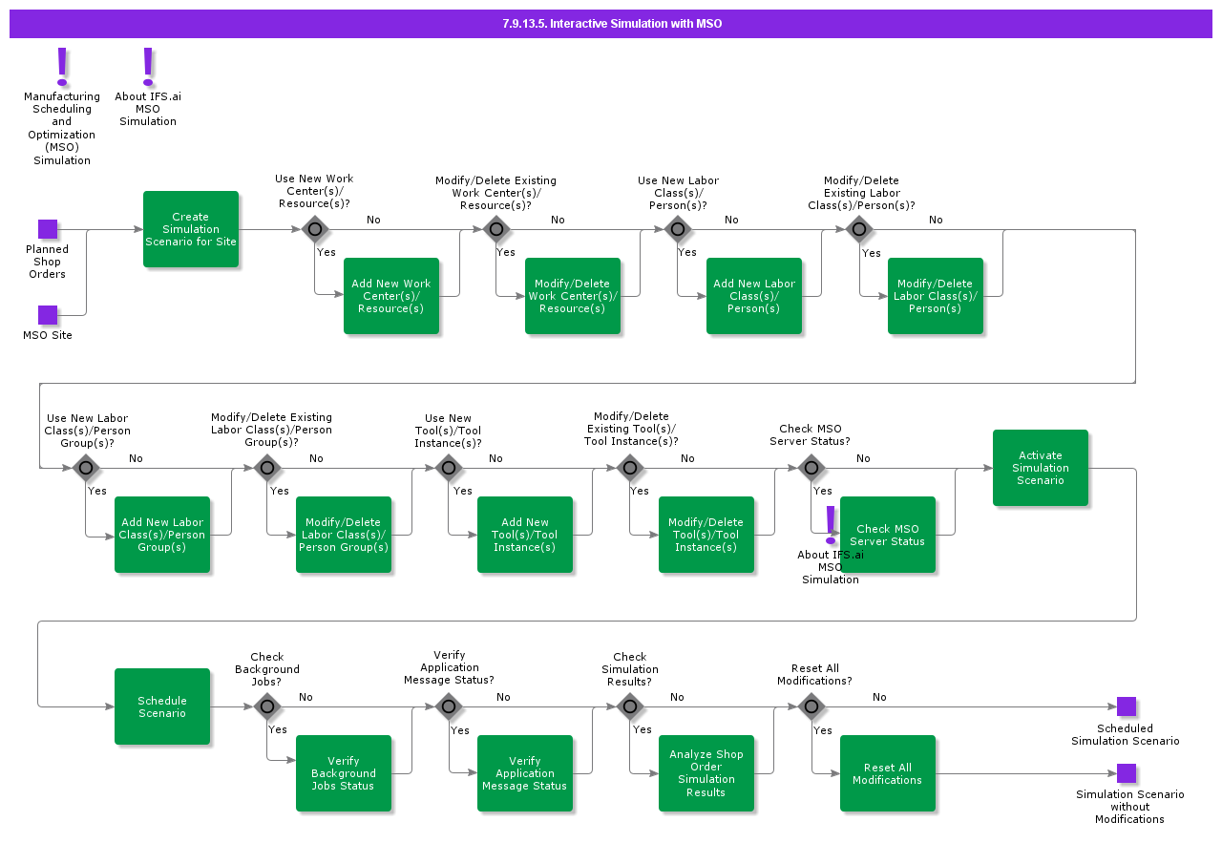Open the Add New Work Center(s)/Resource(s) box
1222x843 pixels.
click(391, 296)
